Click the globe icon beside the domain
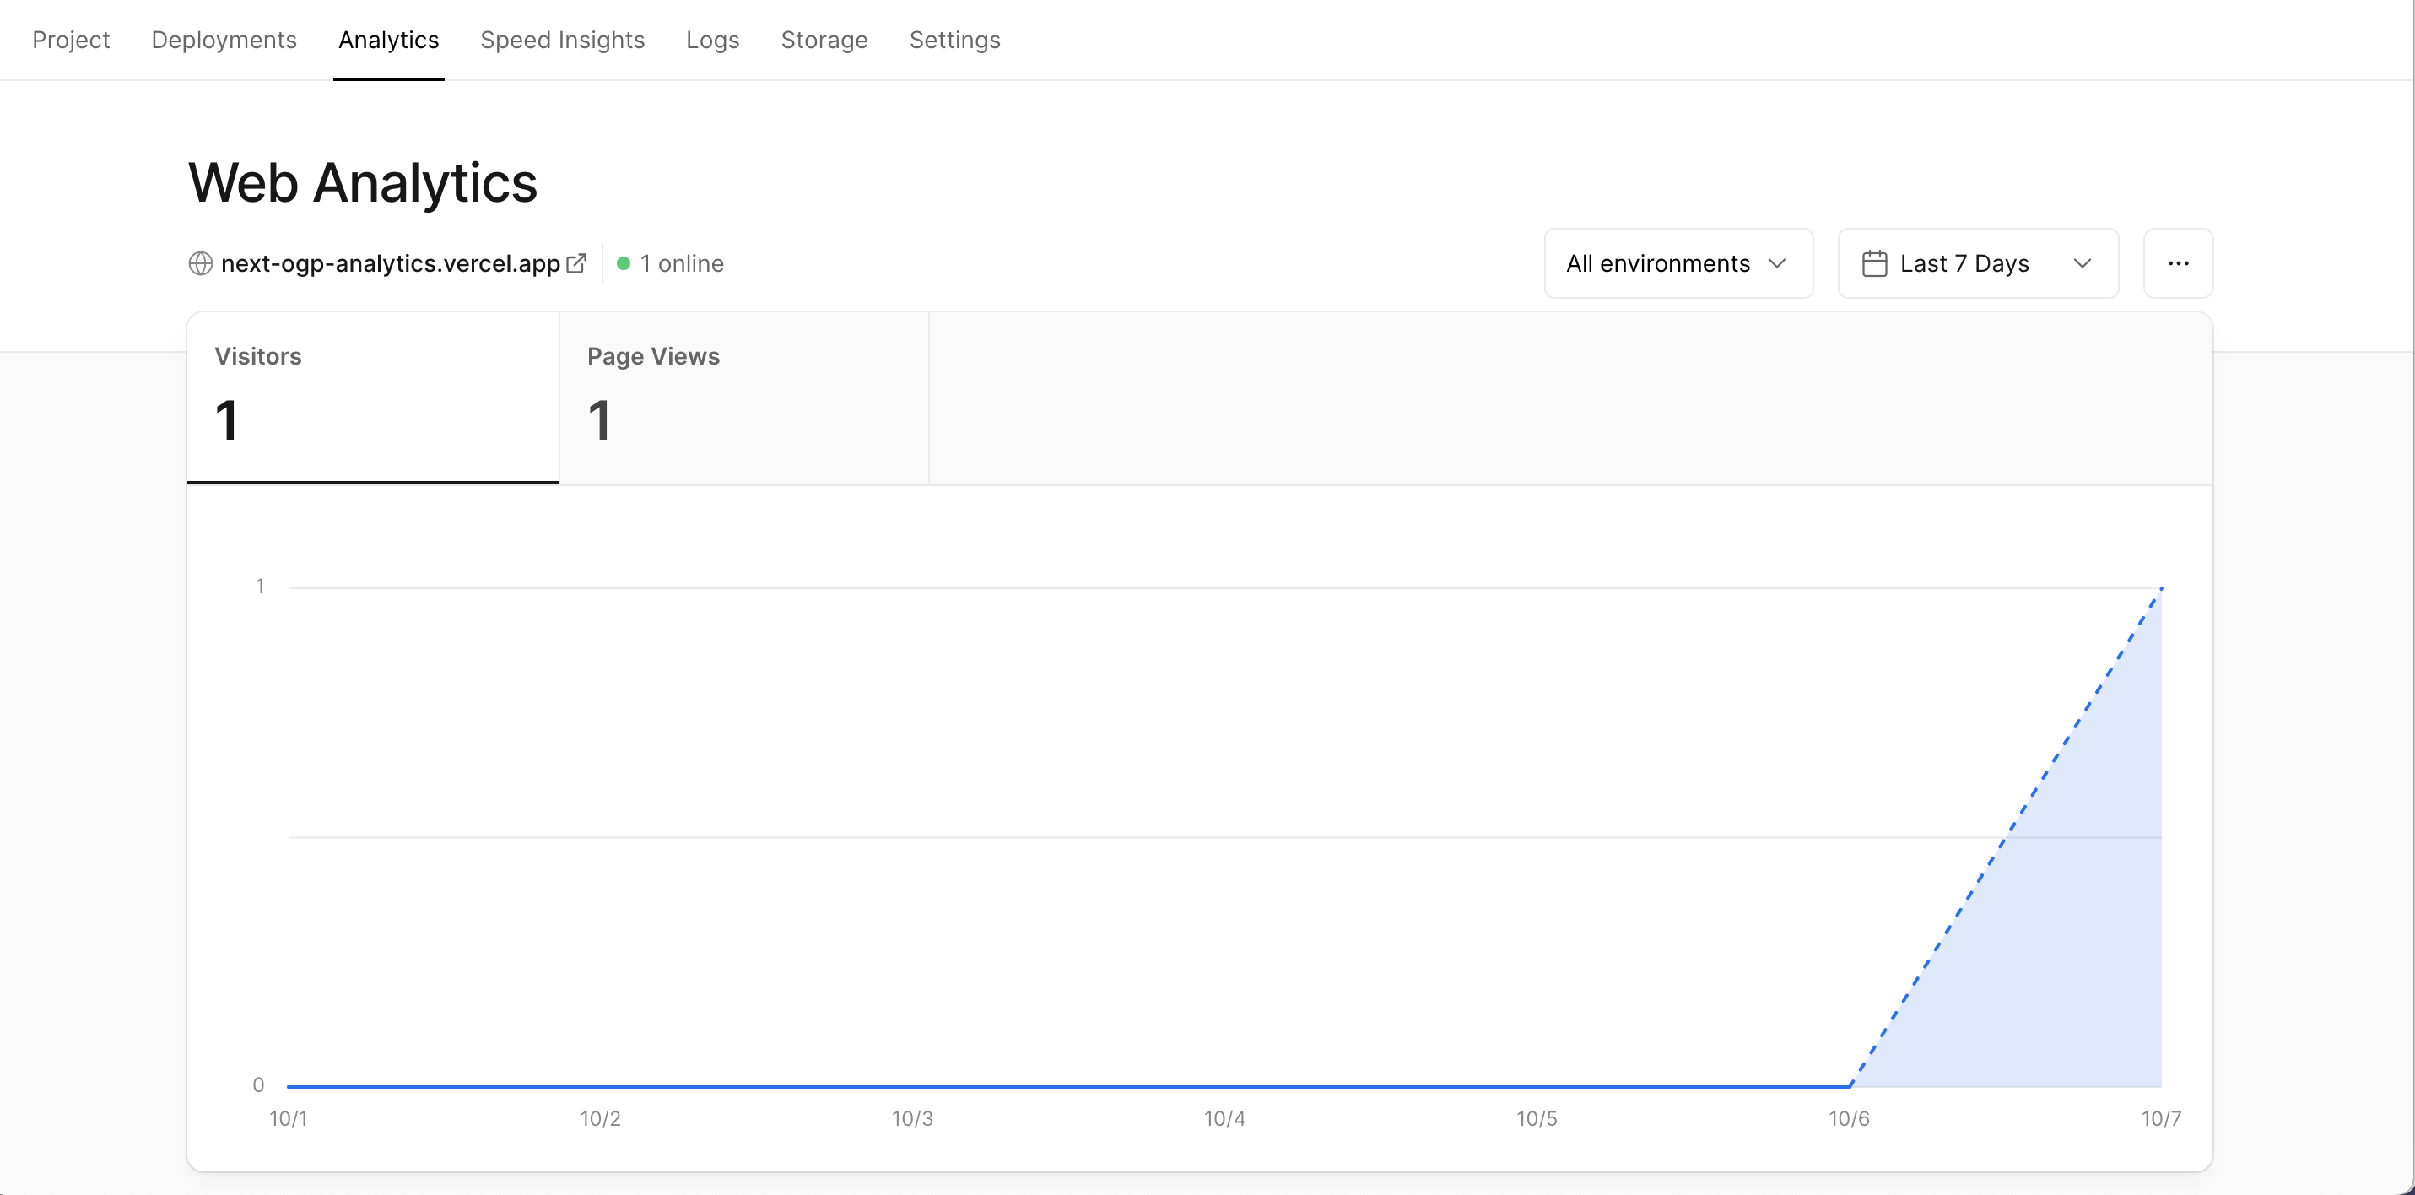2415x1195 pixels. point(200,263)
